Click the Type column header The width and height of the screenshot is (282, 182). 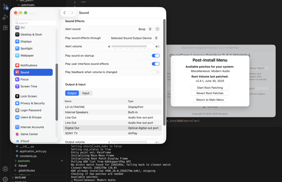(x=131, y=101)
